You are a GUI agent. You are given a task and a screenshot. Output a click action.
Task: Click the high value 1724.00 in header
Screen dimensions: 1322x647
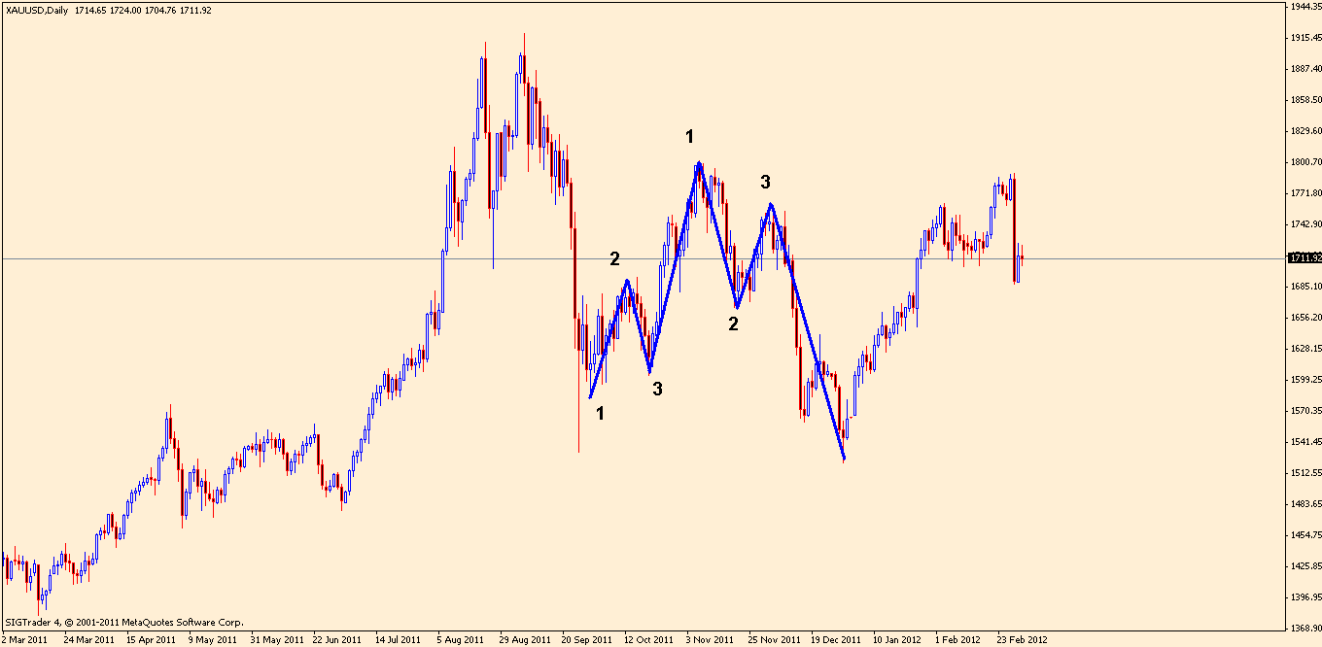127,10
